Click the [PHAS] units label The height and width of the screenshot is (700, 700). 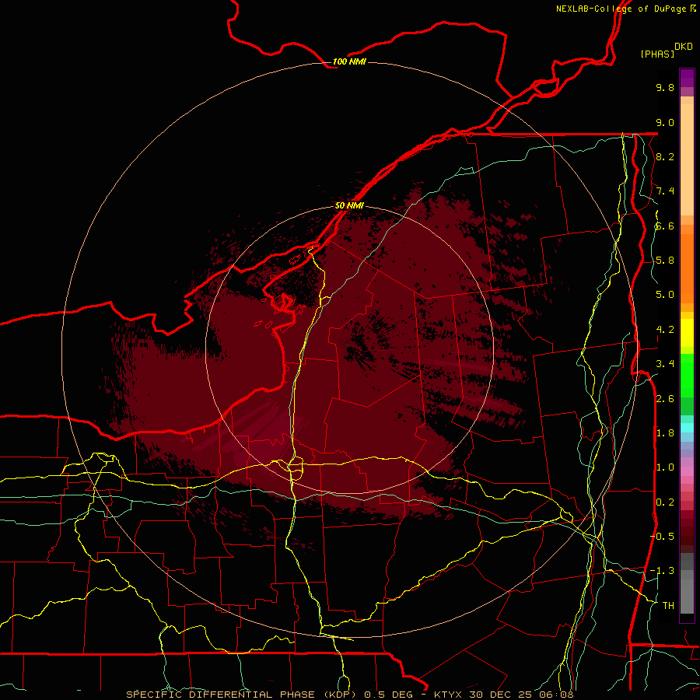pos(657,54)
